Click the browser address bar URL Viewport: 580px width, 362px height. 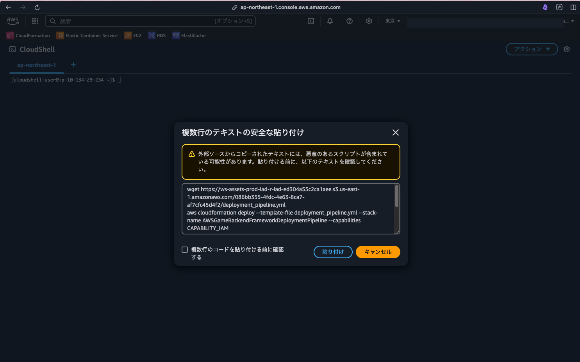290,7
